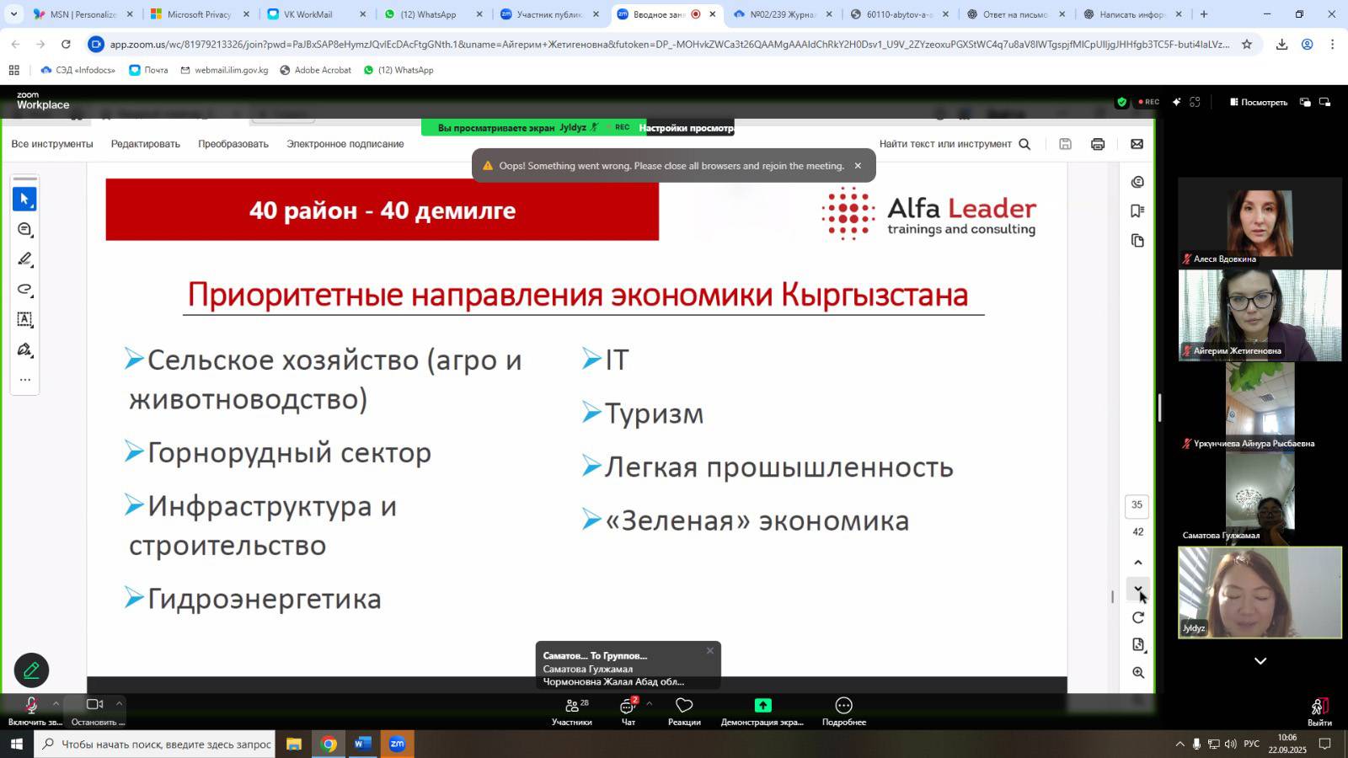Screen dimensions: 1348x758
Task: Open the Reactions menu
Action: [684, 711]
